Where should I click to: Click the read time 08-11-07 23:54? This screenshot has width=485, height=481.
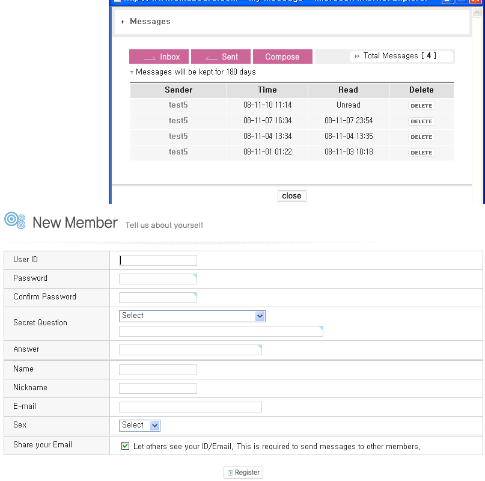click(x=349, y=121)
